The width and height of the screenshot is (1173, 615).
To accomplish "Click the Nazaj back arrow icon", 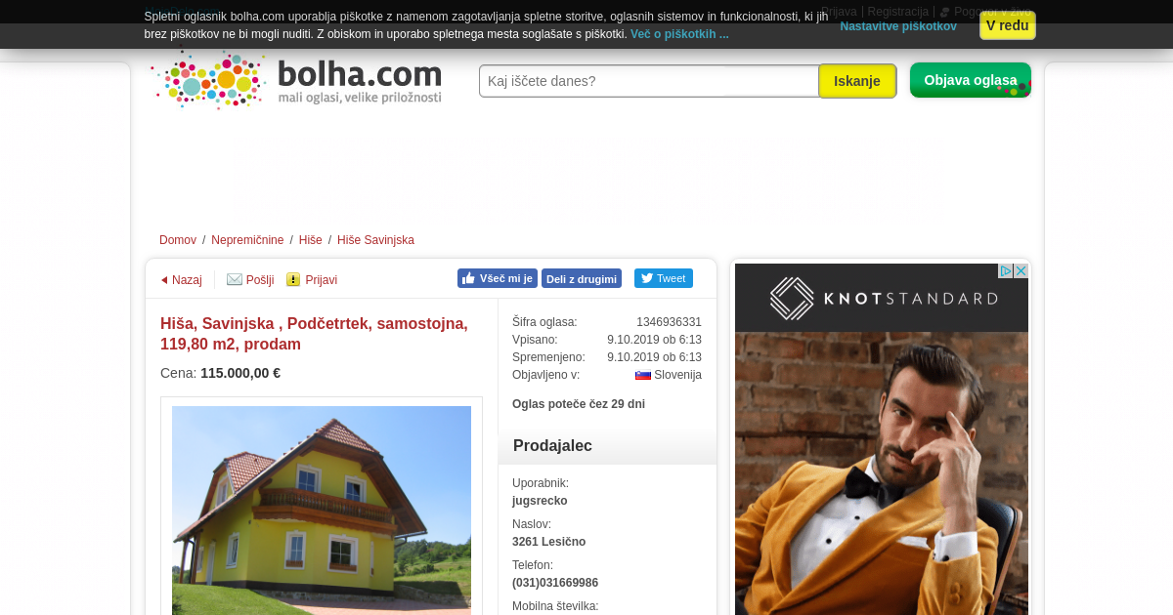I will (164, 280).
